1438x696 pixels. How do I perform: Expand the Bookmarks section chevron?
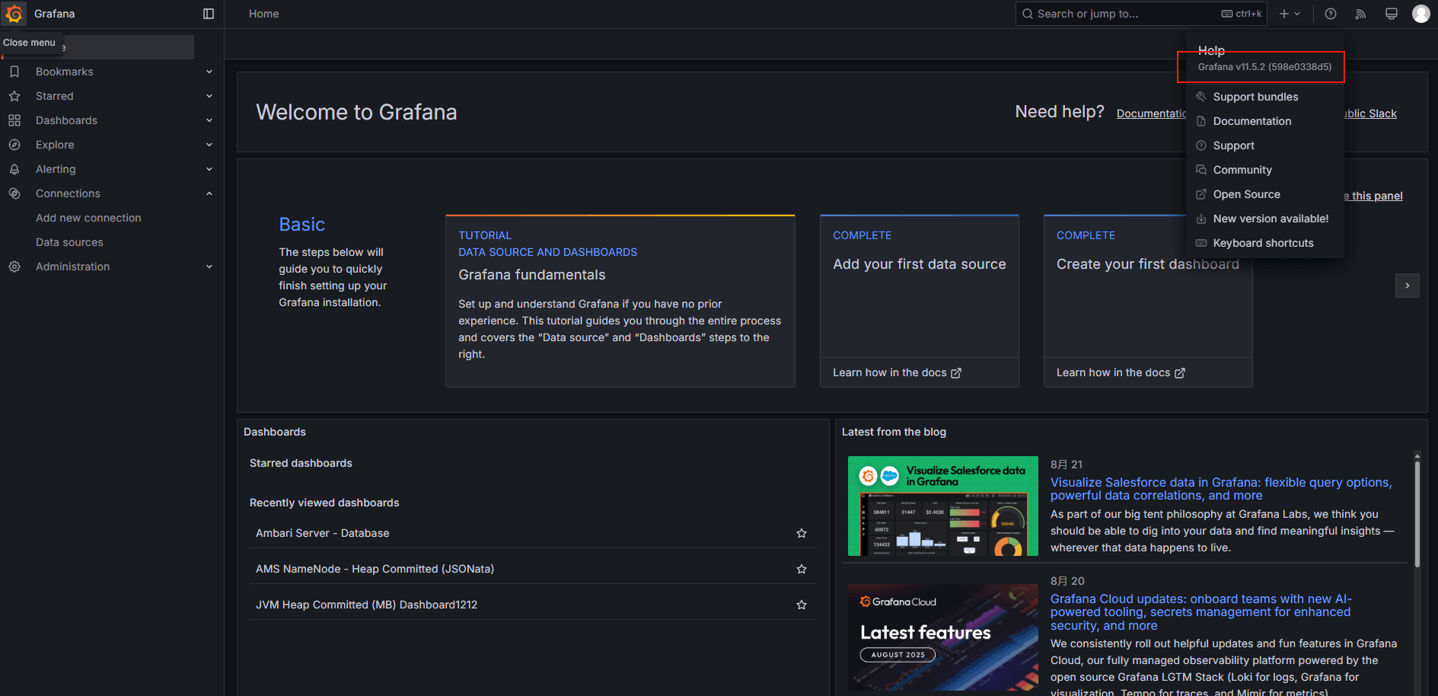point(209,72)
